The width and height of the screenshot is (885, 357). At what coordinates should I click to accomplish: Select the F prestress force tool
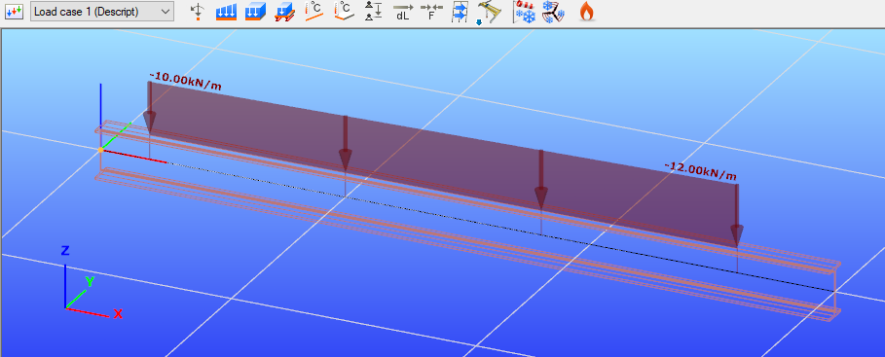pyautogui.click(x=431, y=12)
